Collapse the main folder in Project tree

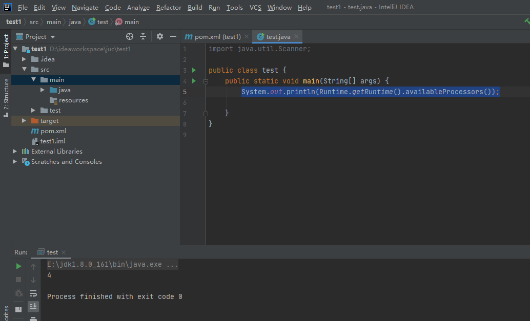[x=33, y=79]
